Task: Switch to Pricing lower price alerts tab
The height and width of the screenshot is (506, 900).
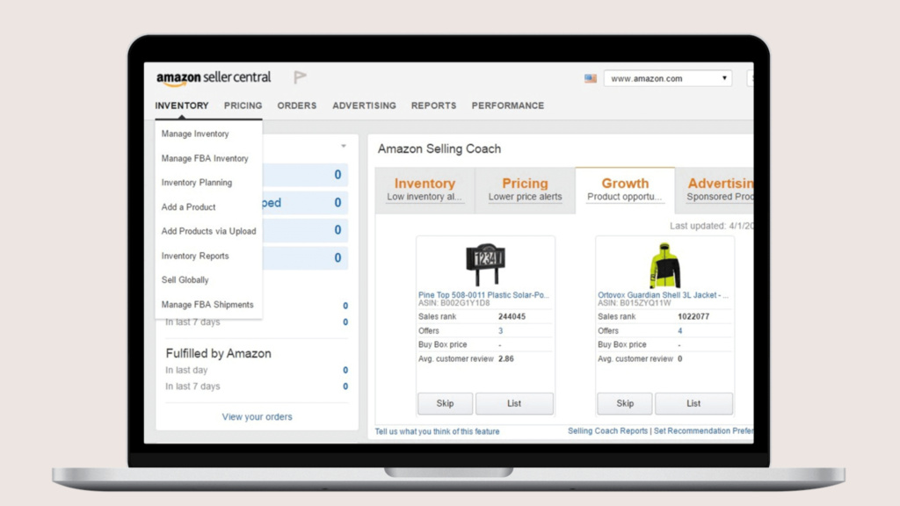Action: [x=525, y=188]
